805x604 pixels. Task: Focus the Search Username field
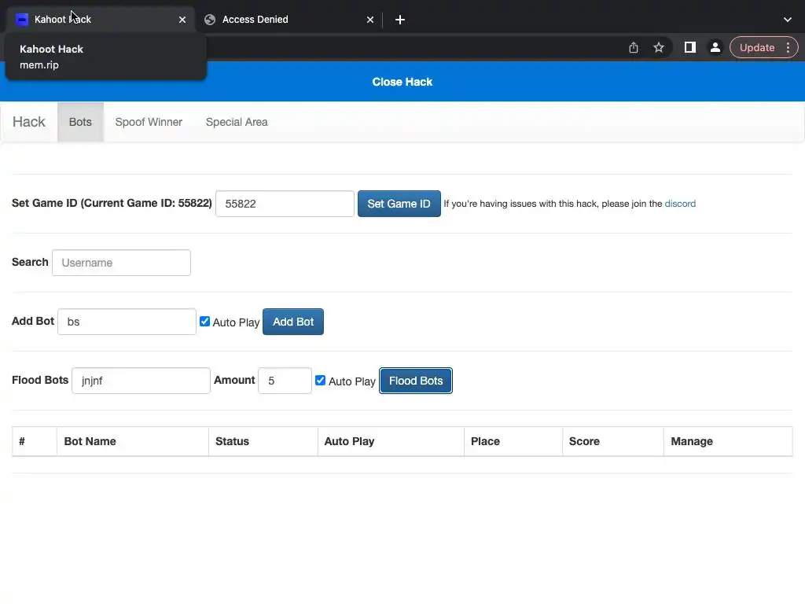[x=121, y=263]
